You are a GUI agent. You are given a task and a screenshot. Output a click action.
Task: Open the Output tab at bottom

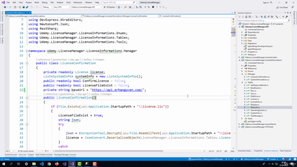point(31,154)
